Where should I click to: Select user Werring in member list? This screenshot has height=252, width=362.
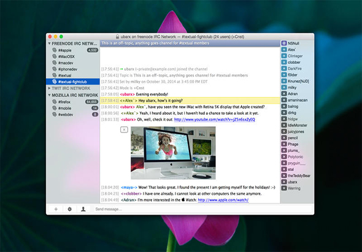[x=297, y=188]
